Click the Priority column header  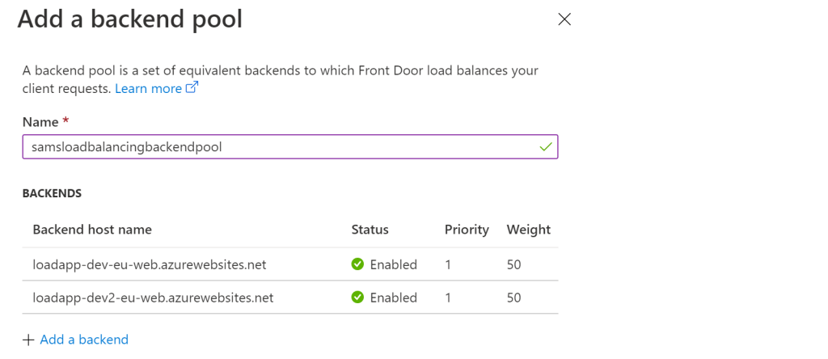[467, 230]
